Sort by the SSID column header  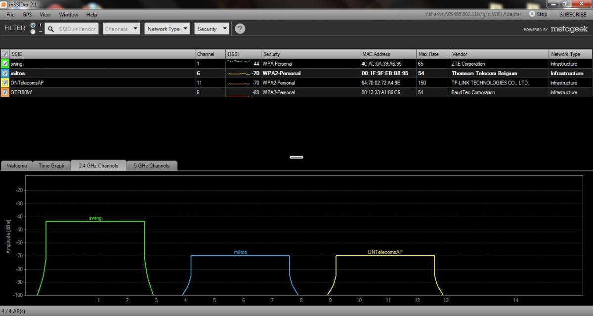pos(102,54)
